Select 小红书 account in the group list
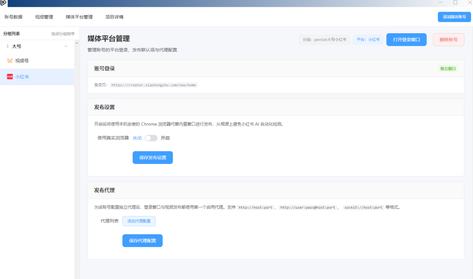 coord(37,77)
